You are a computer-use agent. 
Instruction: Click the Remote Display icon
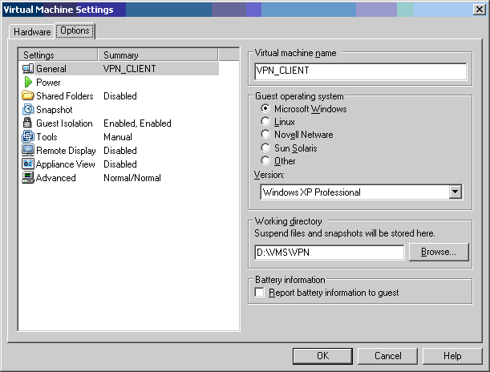28,151
